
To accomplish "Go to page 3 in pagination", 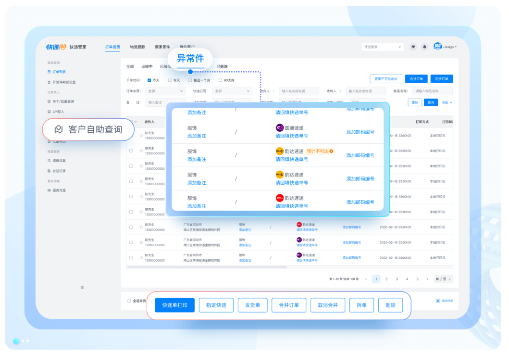I will 397,279.
